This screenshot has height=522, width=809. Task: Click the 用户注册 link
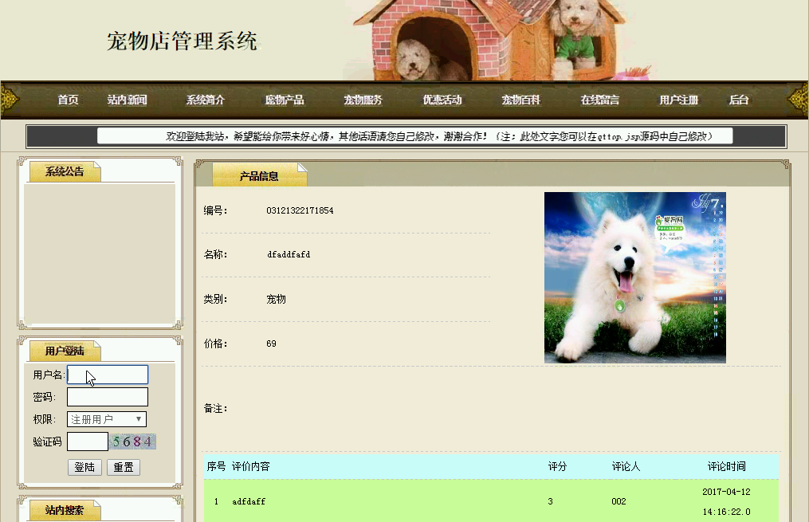tap(679, 100)
